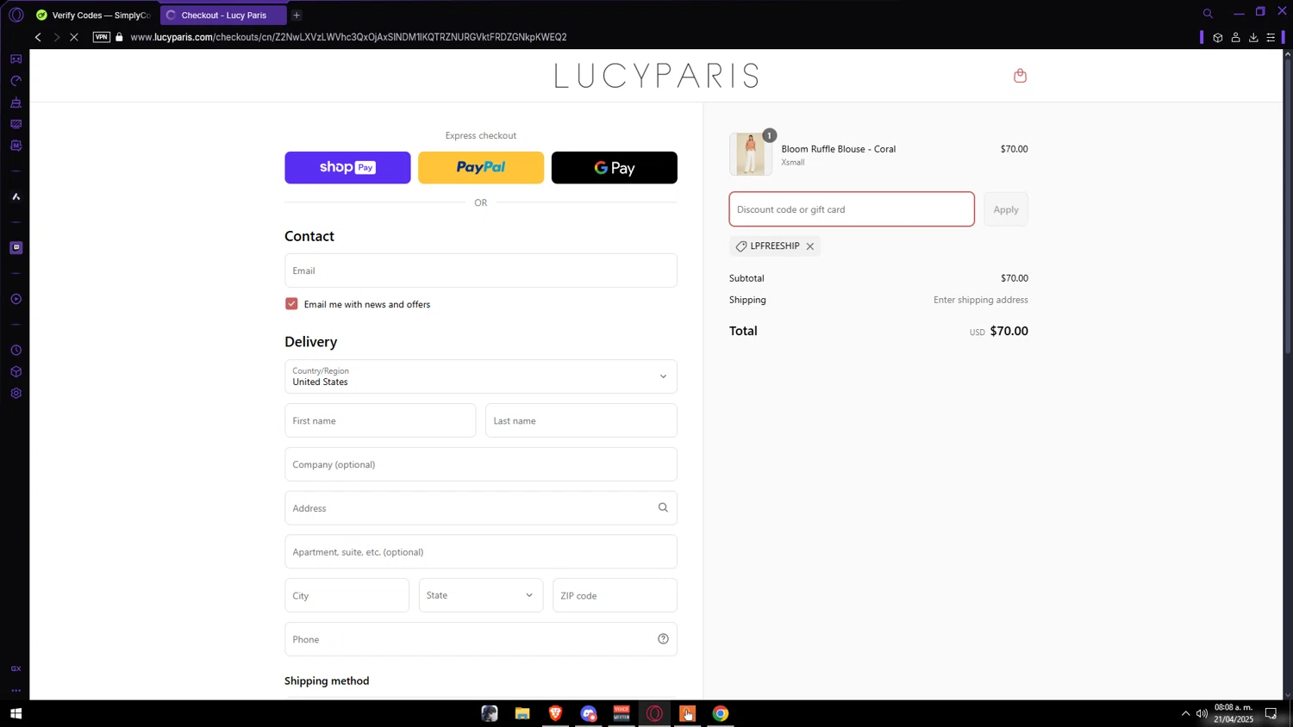Expand the Country/Region dropdown

click(x=481, y=376)
